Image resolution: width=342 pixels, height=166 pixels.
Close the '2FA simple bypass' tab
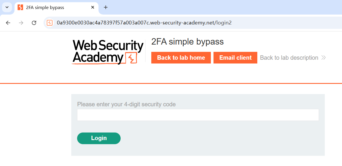93,7
